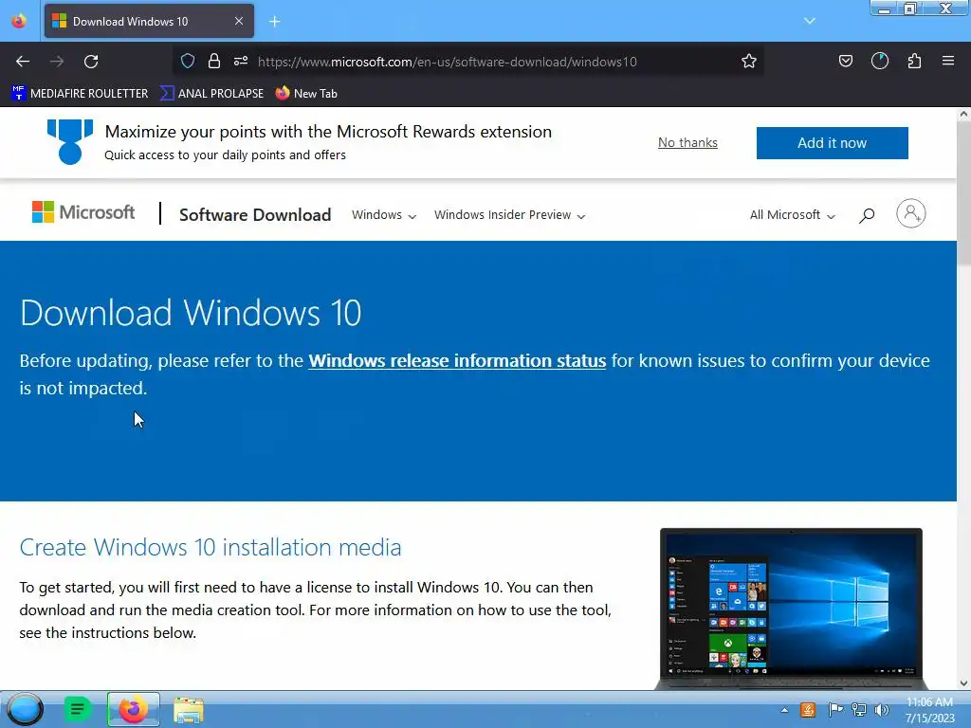Select the Download Windows 10 tab
The height and width of the screenshot is (728, 971).
pos(149,21)
